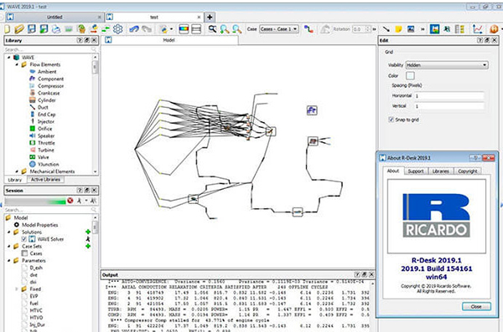Select Compressor in Library tree
This screenshot has height=332, width=503.
[50, 86]
